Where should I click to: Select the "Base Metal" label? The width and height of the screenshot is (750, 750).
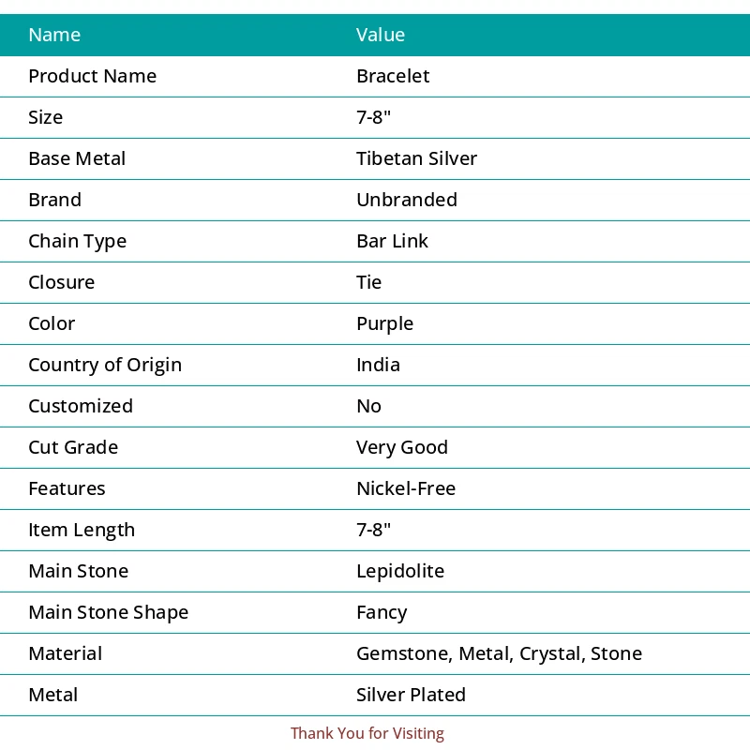pyautogui.click(x=77, y=158)
